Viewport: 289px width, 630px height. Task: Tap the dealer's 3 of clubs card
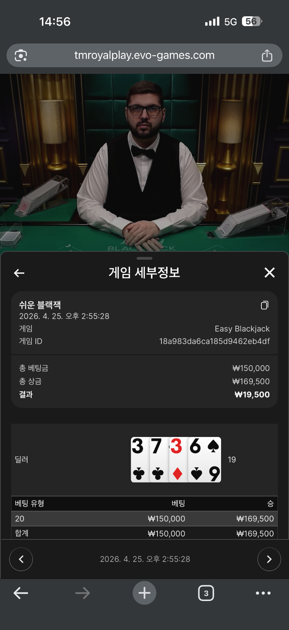tap(140, 459)
